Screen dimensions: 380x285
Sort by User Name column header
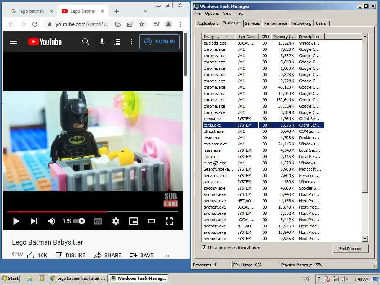(x=247, y=37)
